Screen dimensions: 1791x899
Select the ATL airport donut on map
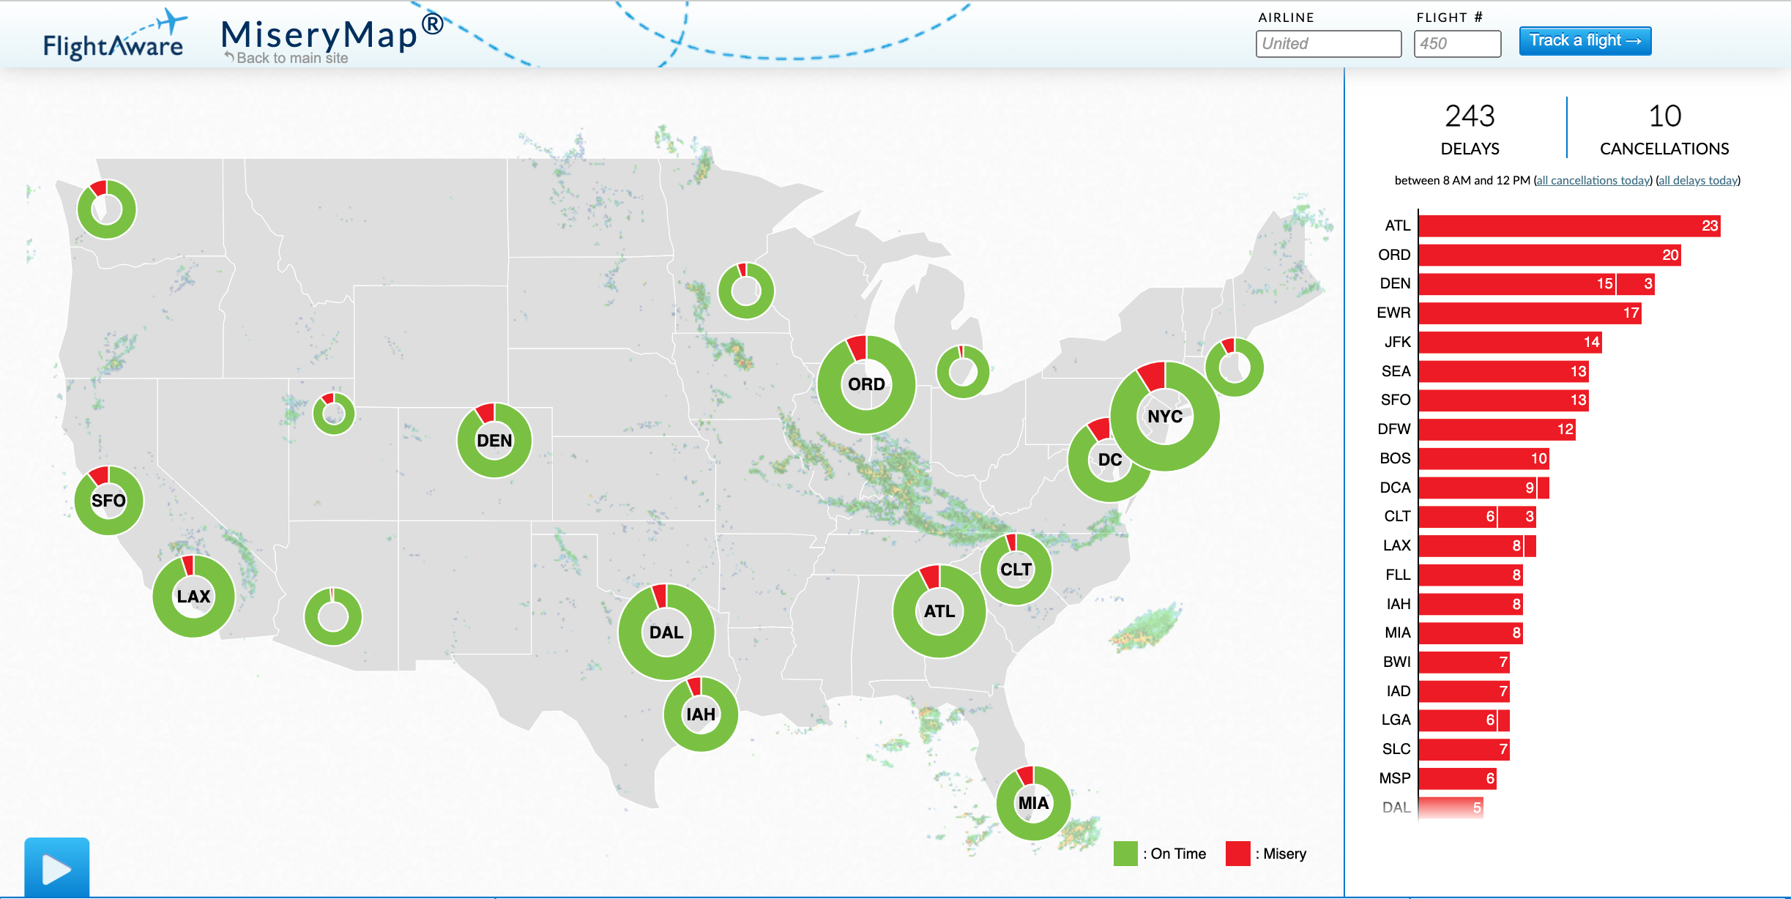click(939, 611)
